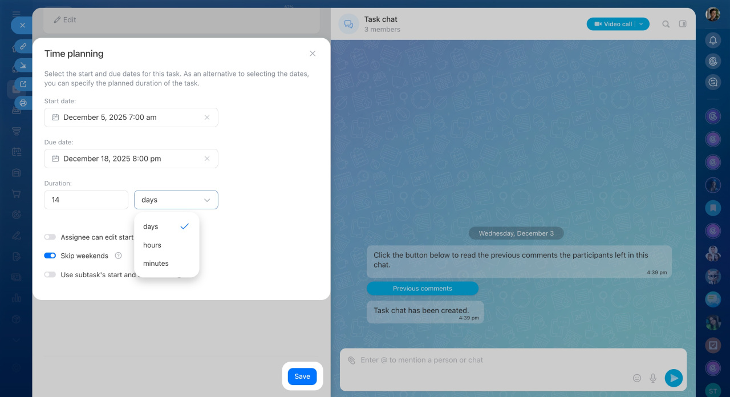The width and height of the screenshot is (730, 397).
Task: Click the paperclip attach file icon
Action: coord(351,360)
